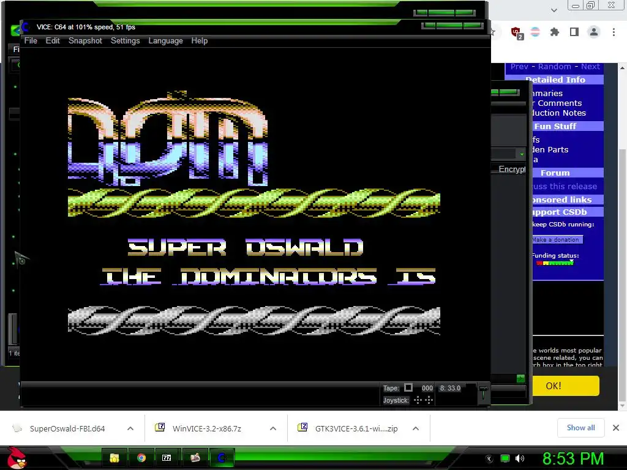Open uBlock Origin extension in Chrome

pos(516,32)
